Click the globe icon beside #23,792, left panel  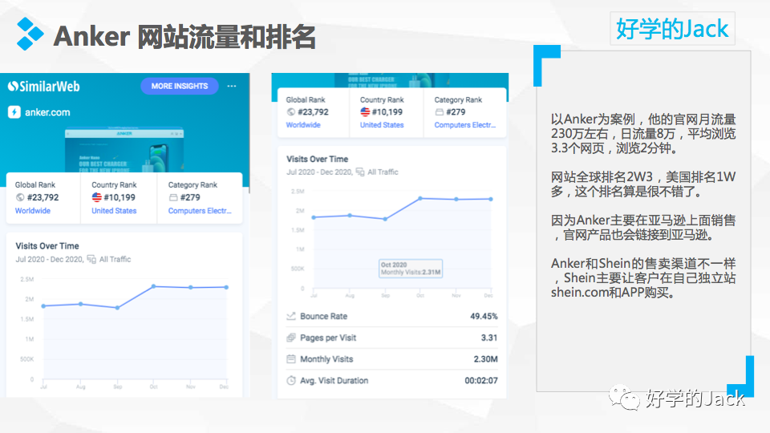[19, 197]
